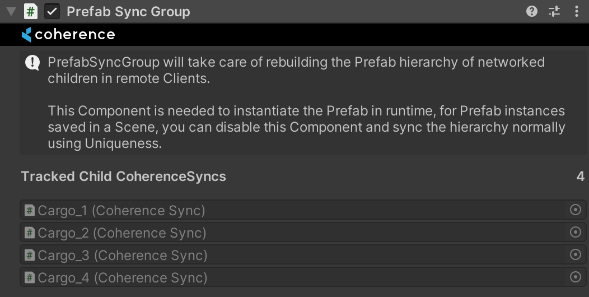Select the Cargo_3 (Coherence Sync) field
This screenshot has width=589, height=297.
280,256
